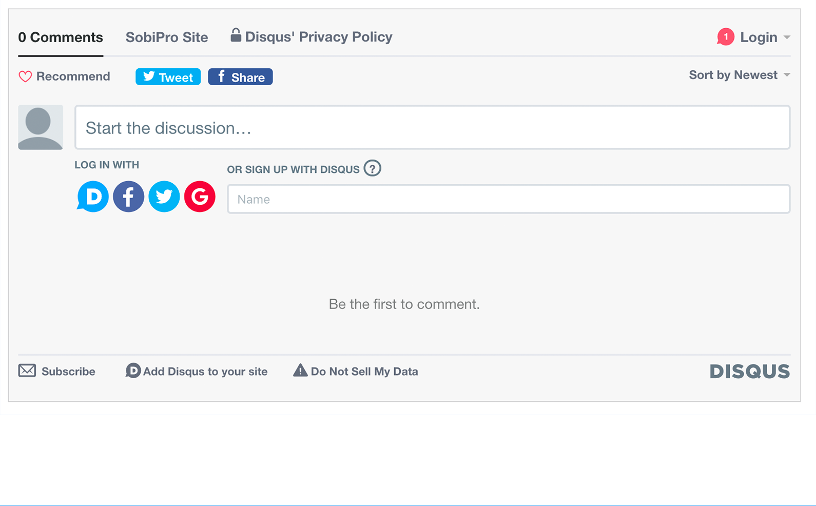Select the 0 Comments tab

[x=61, y=37]
